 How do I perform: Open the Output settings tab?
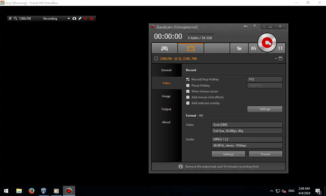[x=166, y=109]
